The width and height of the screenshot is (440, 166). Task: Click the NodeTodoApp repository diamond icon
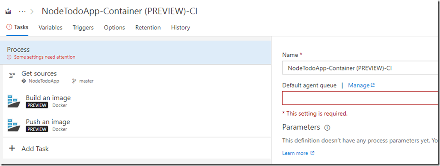tap(24, 81)
